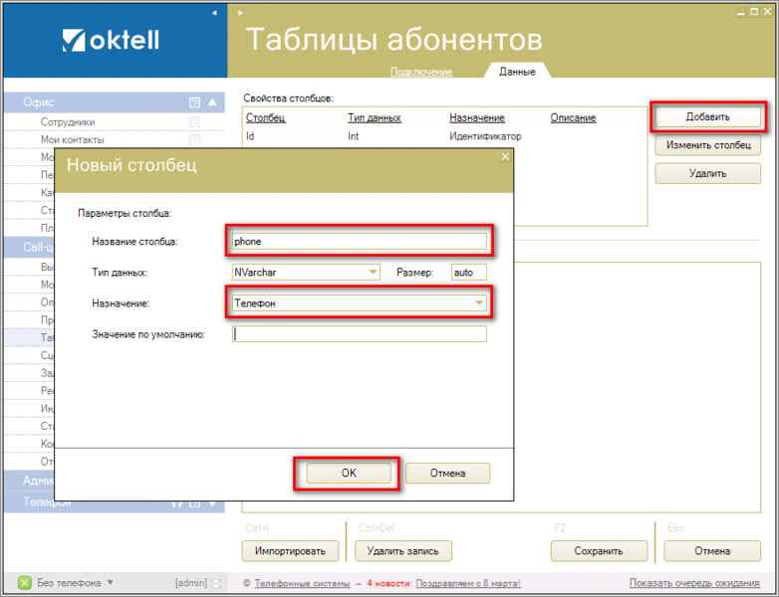This screenshot has width=779, height=597.
Task: Open the Без телефона status dropdown
Action: click(x=111, y=582)
